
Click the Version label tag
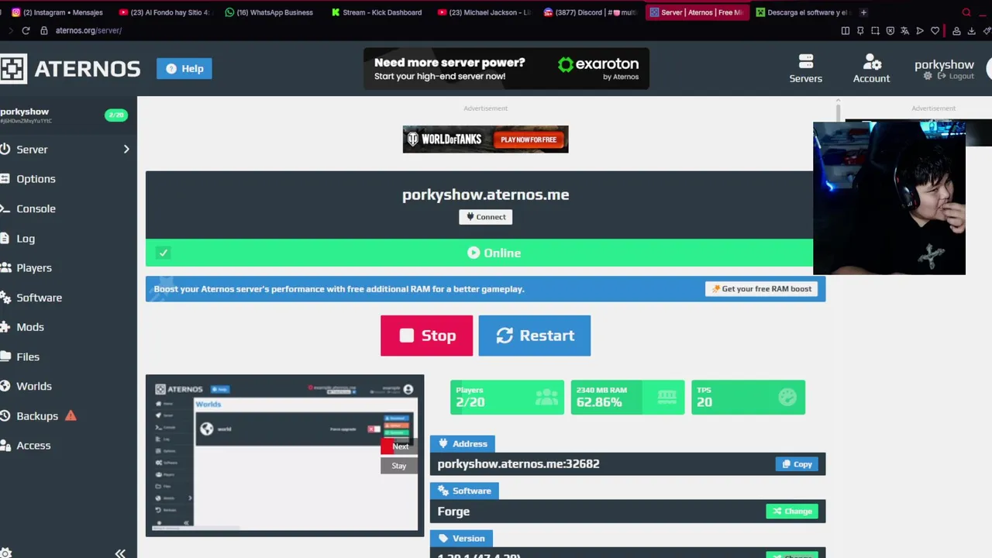461,539
